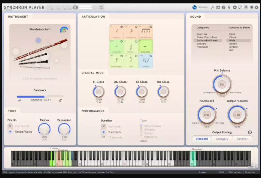261x178 pixels.
Task: Click the FX/Reverb knob
Action: (207, 115)
